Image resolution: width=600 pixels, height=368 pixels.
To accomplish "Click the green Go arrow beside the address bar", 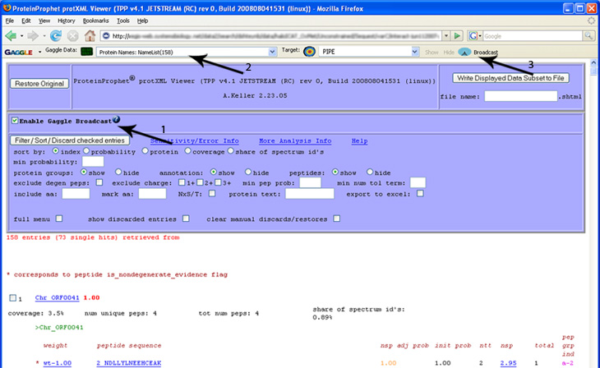I will tap(457, 36).
